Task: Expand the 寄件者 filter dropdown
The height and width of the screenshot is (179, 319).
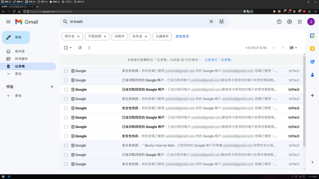Action: (x=72, y=36)
